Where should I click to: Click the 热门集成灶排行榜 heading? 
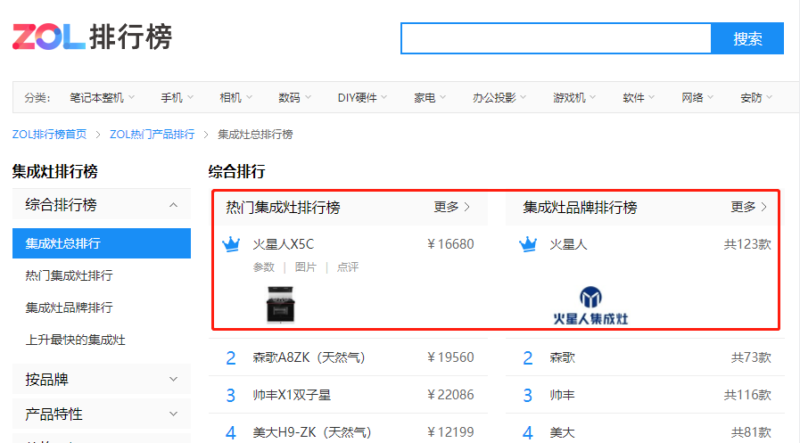(x=283, y=207)
